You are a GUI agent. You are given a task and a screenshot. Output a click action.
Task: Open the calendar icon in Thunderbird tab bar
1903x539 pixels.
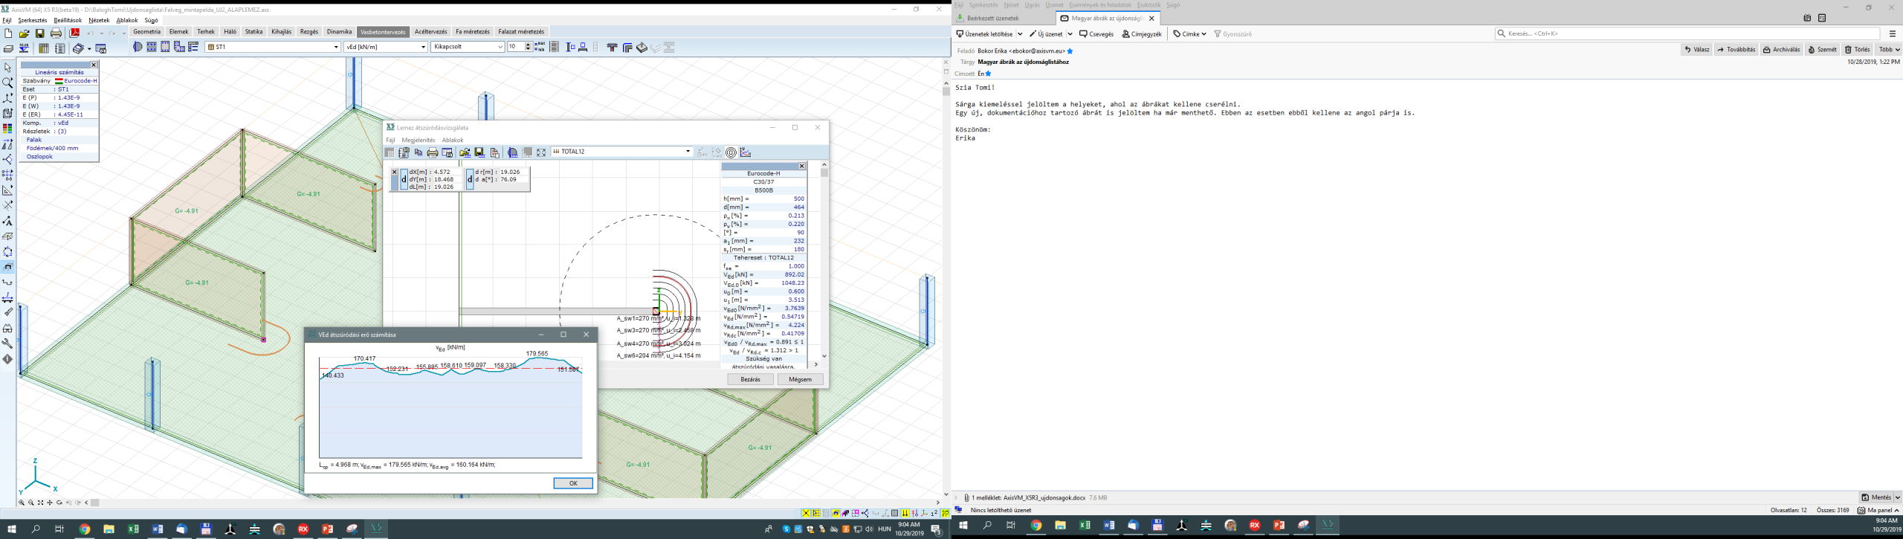(x=1807, y=18)
